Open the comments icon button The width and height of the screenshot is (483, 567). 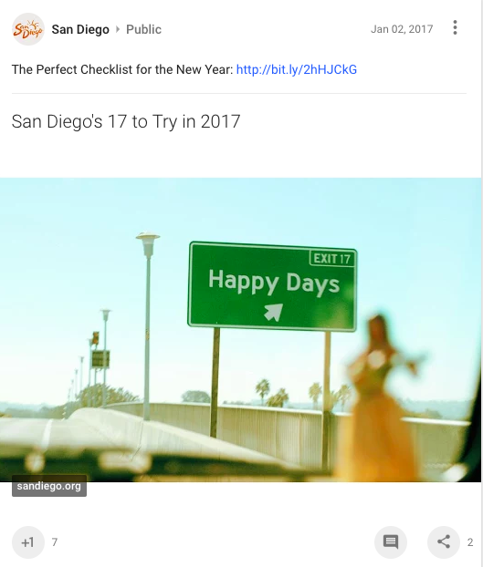[x=391, y=542]
